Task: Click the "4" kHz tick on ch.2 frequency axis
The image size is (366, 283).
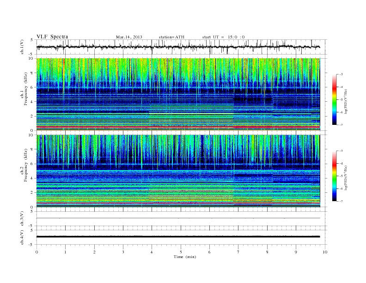Action: [32, 178]
